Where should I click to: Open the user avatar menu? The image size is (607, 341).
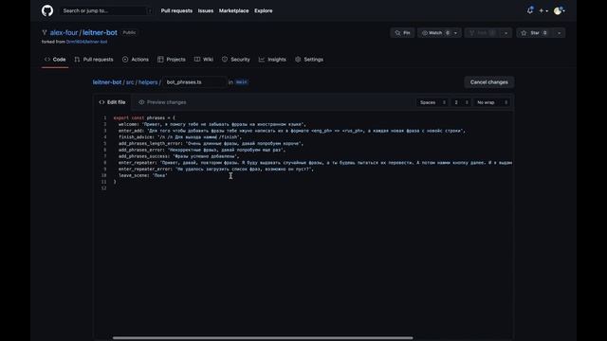pos(560,10)
